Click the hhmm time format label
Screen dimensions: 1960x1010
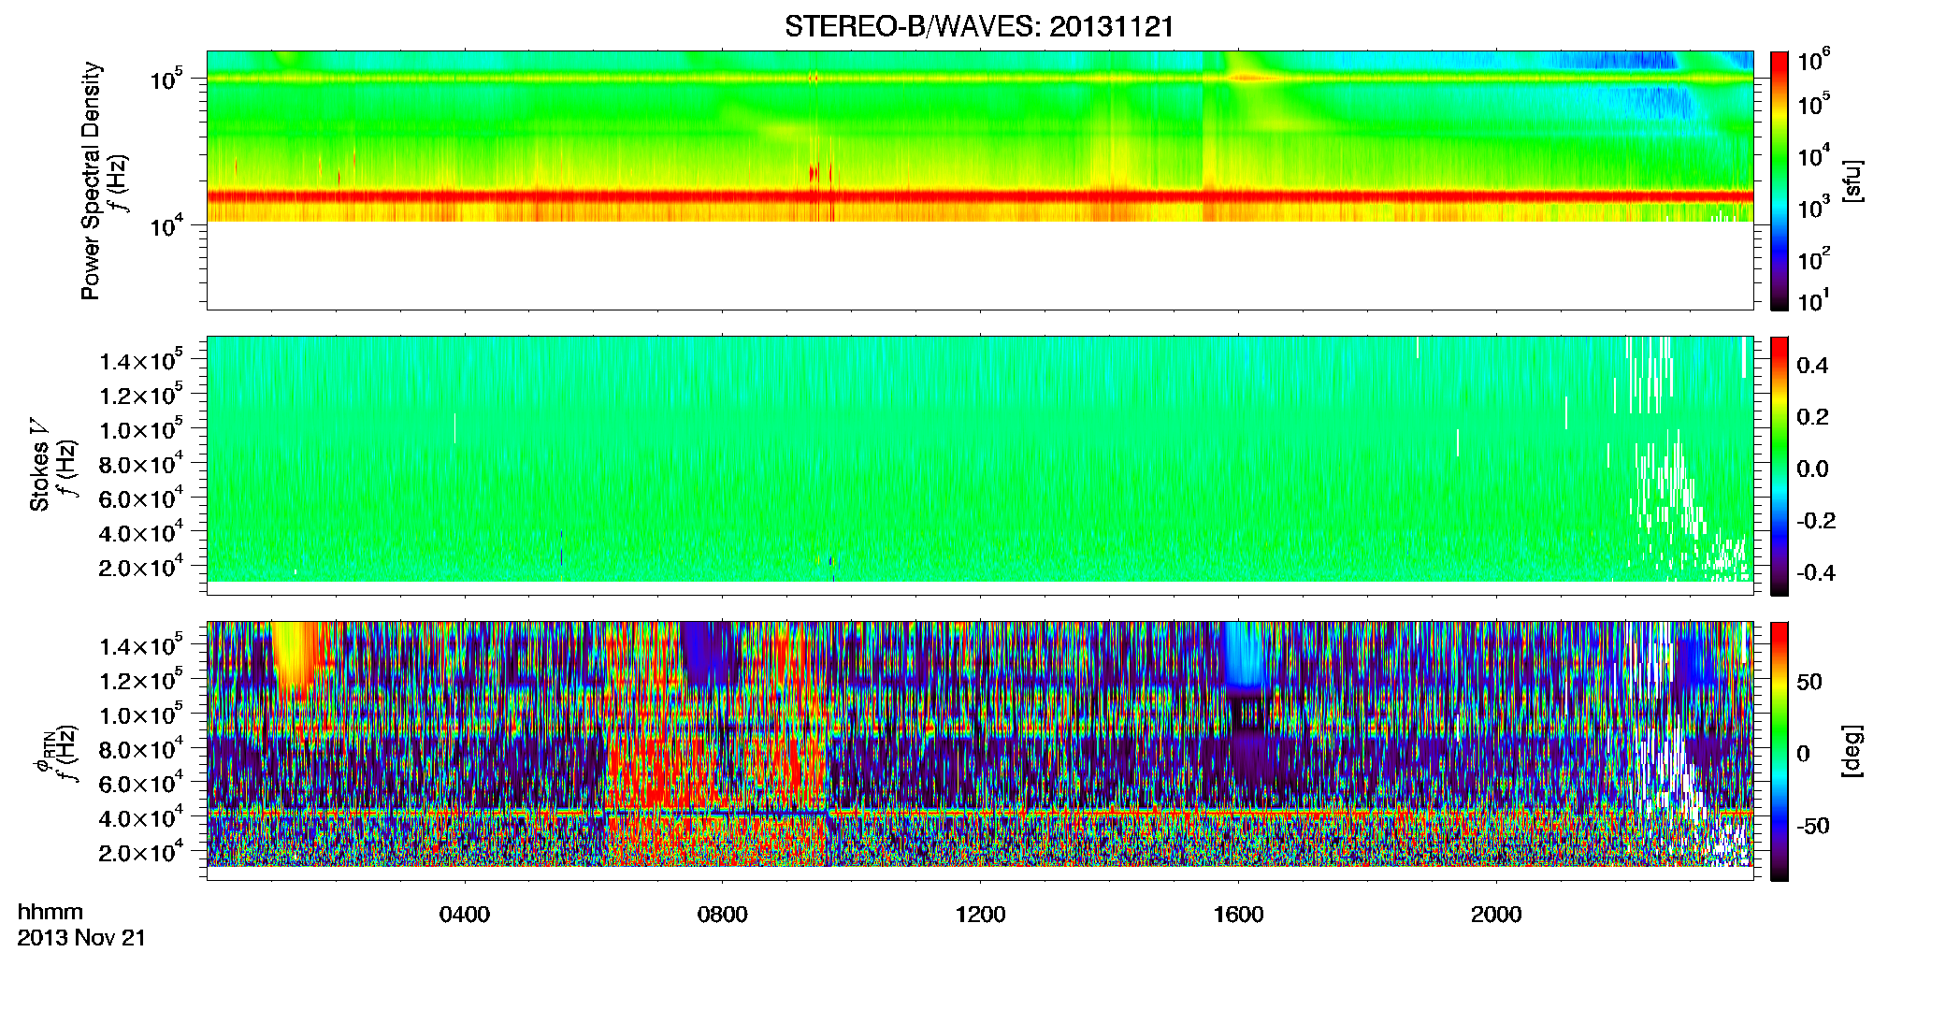point(50,913)
